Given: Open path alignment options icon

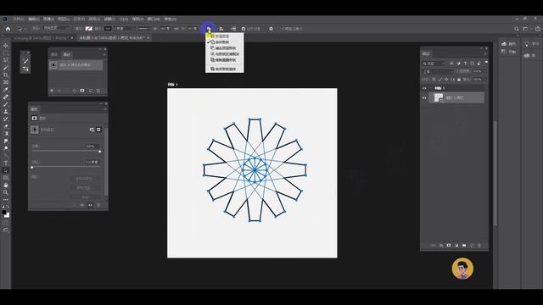Looking at the screenshot, I should click(x=221, y=29).
